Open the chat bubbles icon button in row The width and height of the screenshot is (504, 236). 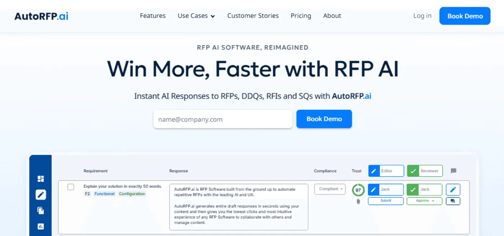[453, 201]
